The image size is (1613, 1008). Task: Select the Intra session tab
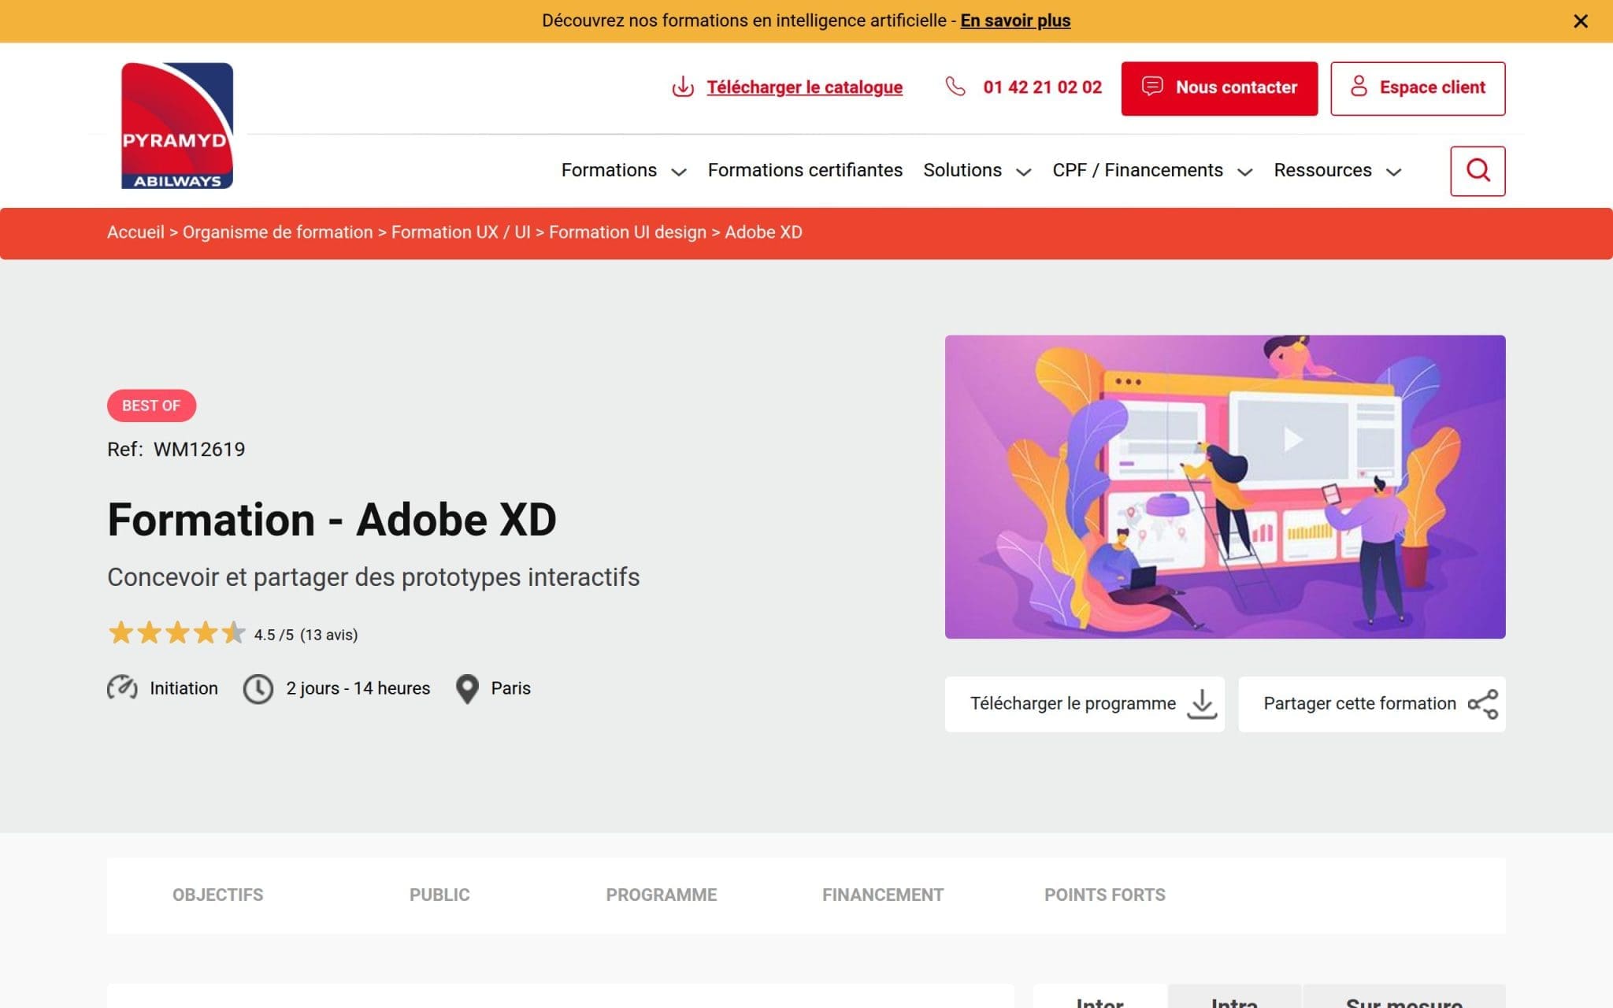(x=1234, y=997)
